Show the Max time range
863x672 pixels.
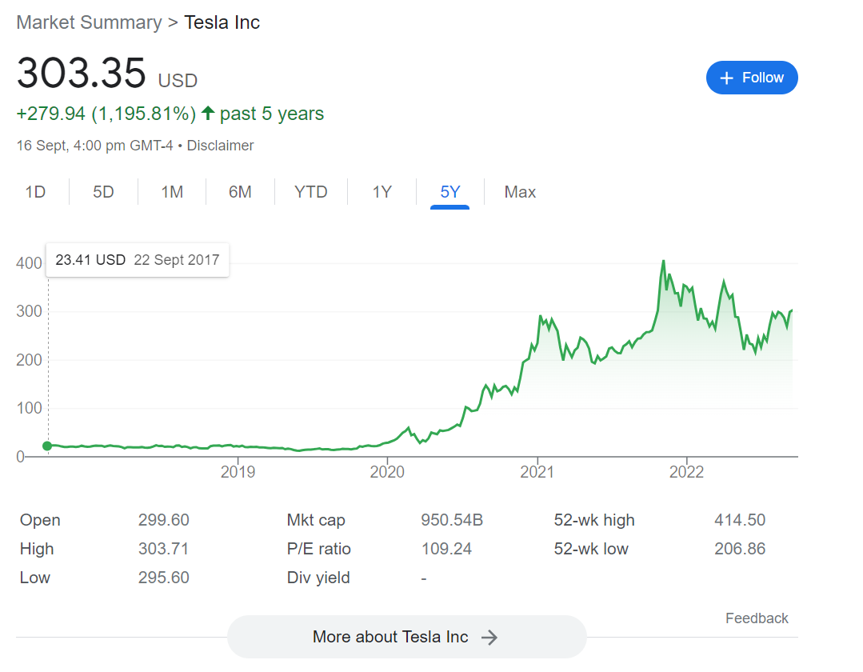click(520, 192)
